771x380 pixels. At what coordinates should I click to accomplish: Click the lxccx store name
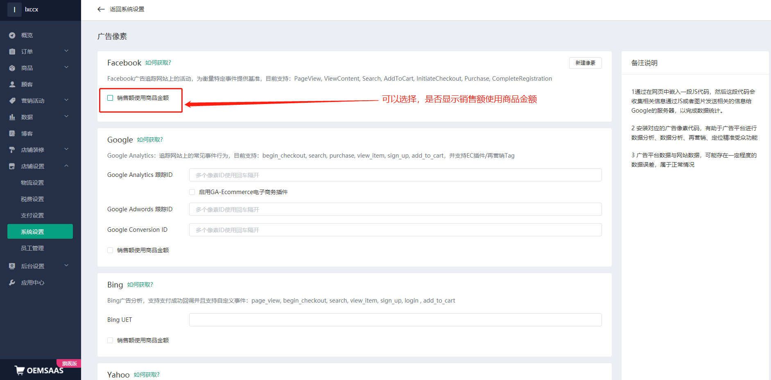point(32,9)
